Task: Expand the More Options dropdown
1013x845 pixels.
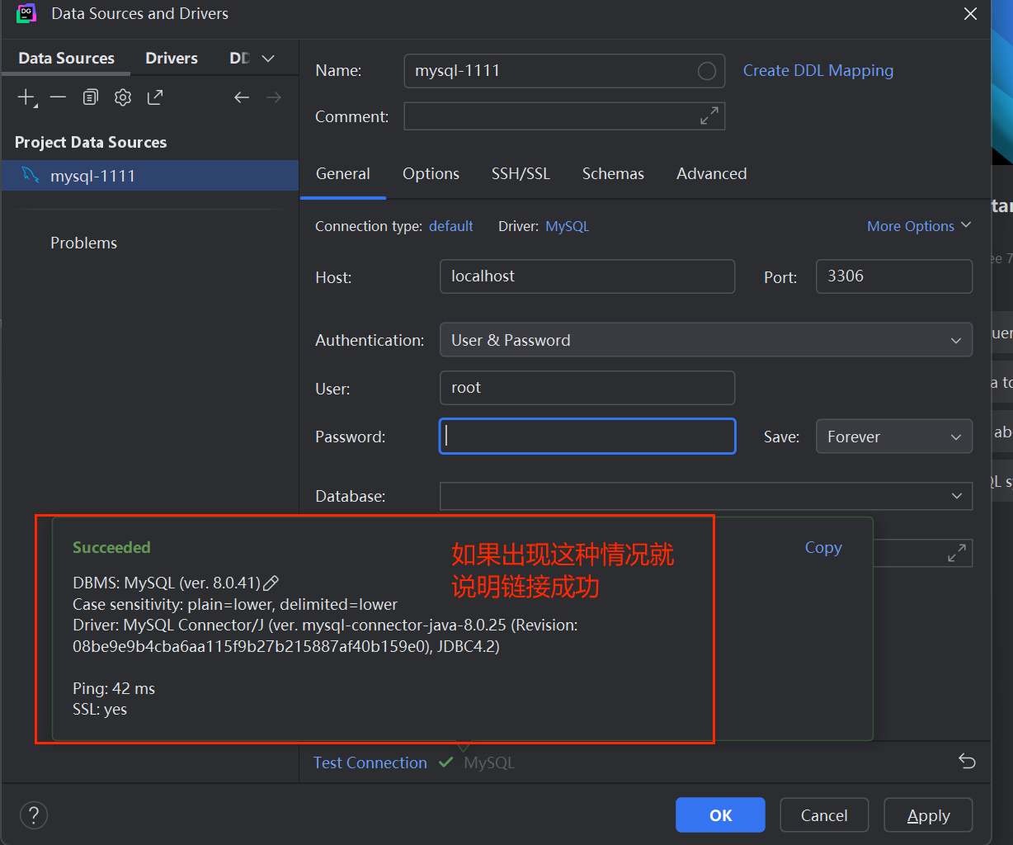Action: (919, 226)
